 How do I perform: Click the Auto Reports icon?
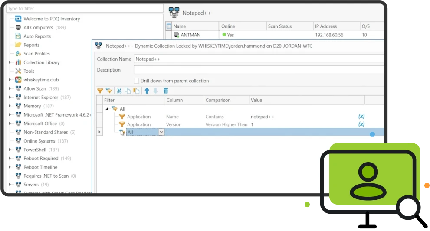18,36
